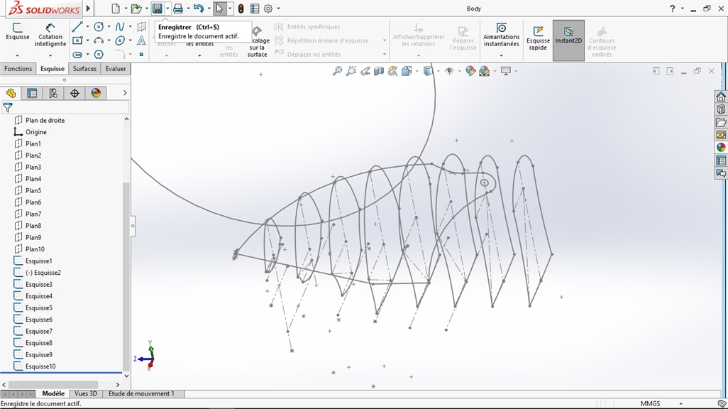Select the Corner Rectangle tool
728x409 pixels.
click(x=77, y=40)
